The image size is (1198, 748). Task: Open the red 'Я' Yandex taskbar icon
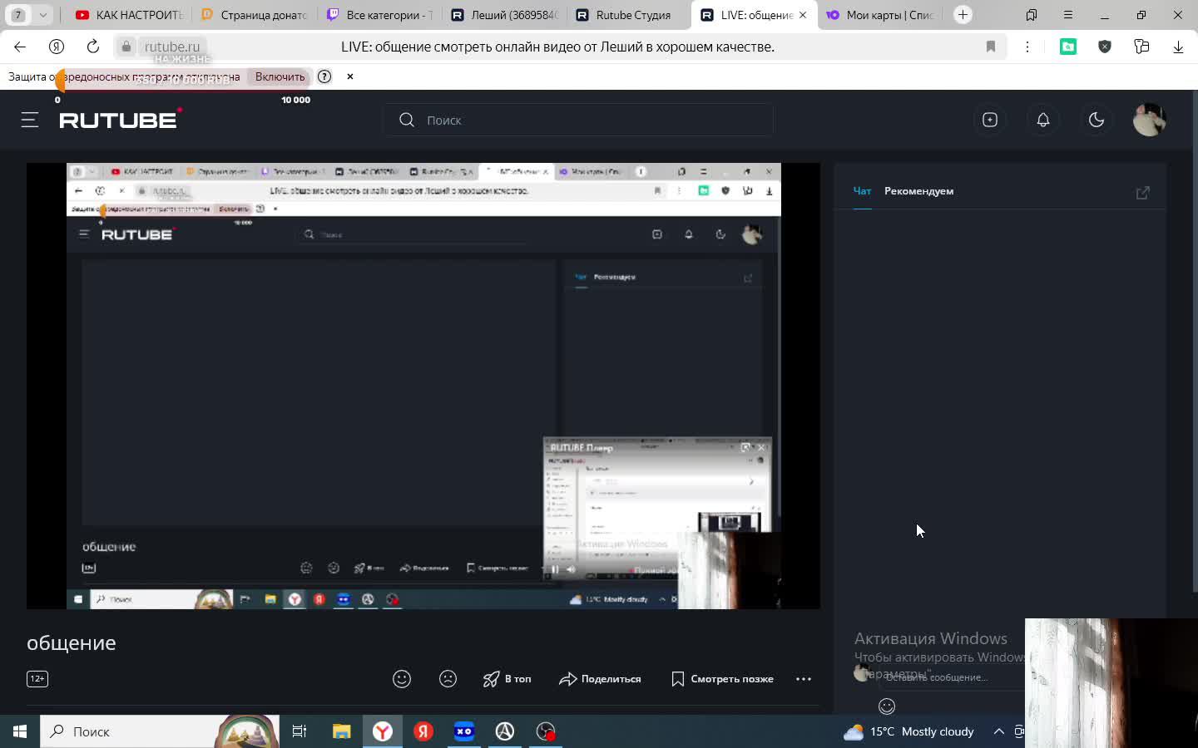tap(423, 731)
